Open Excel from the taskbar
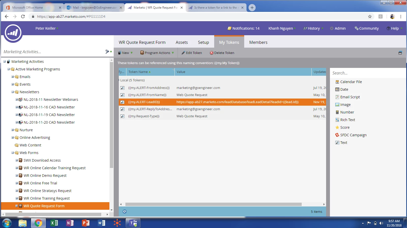The width and height of the screenshot is (407, 228). pyautogui.click(x=54, y=223)
